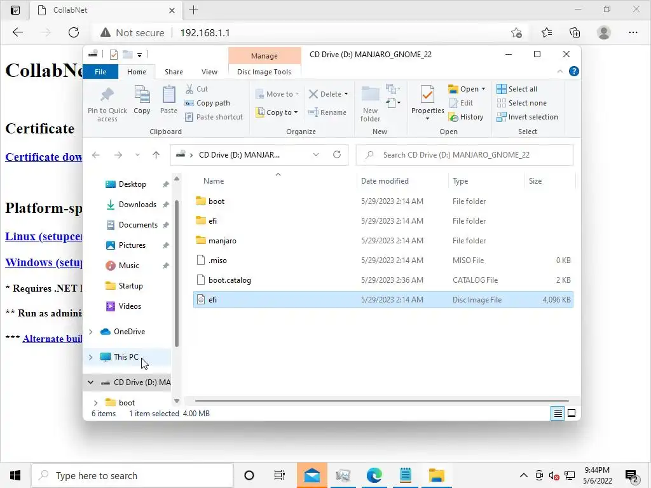Select Disc Image Tools tab
This screenshot has width=651, height=488.
coord(264,72)
